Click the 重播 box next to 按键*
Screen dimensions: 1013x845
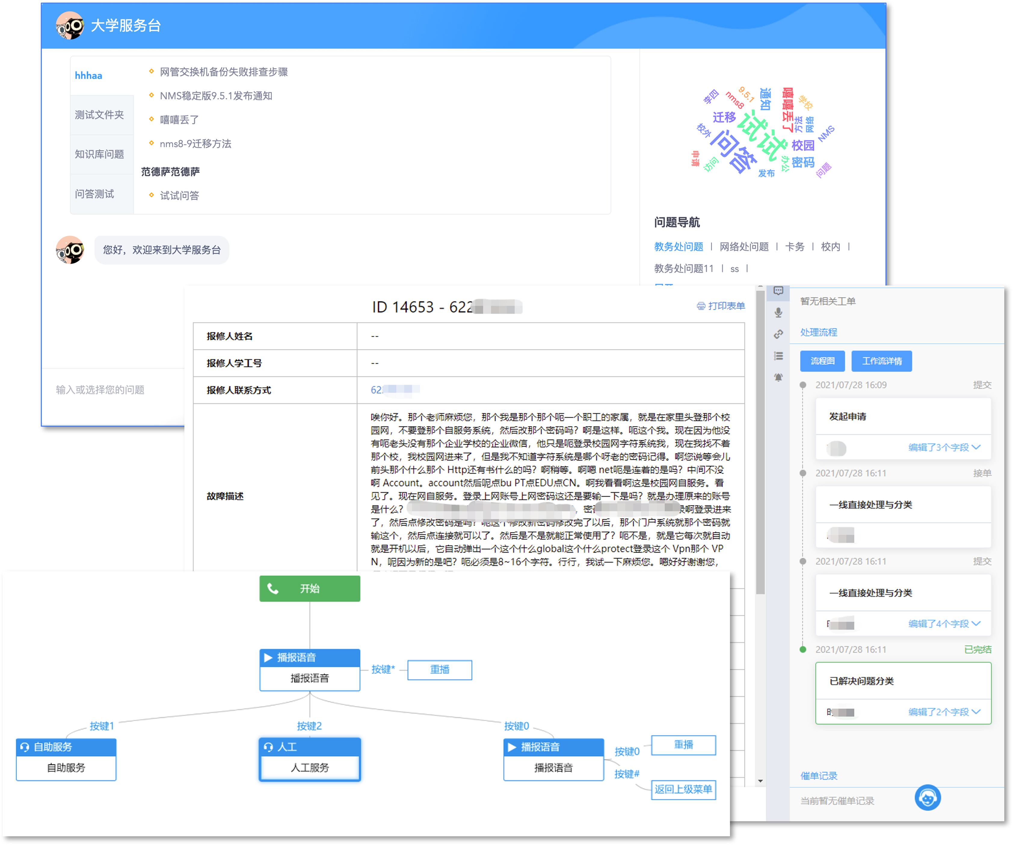(x=439, y=670)
